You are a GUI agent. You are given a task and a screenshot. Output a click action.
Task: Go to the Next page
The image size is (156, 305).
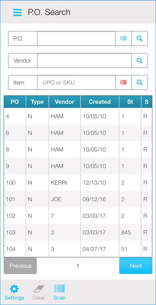(x=135, y=266)
